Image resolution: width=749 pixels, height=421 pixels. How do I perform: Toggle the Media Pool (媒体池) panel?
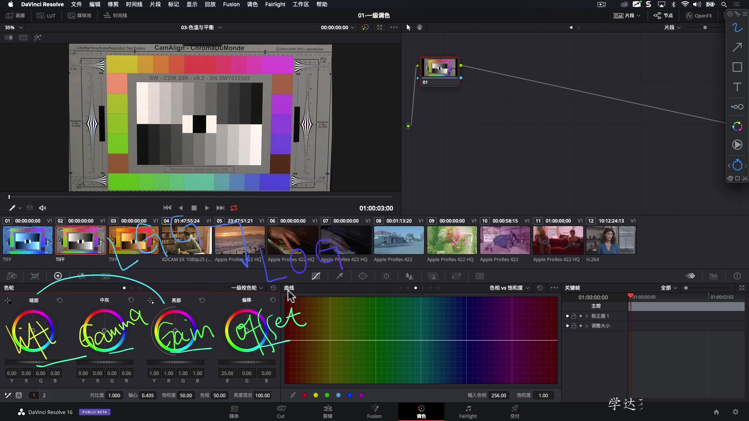coord(79,16)
